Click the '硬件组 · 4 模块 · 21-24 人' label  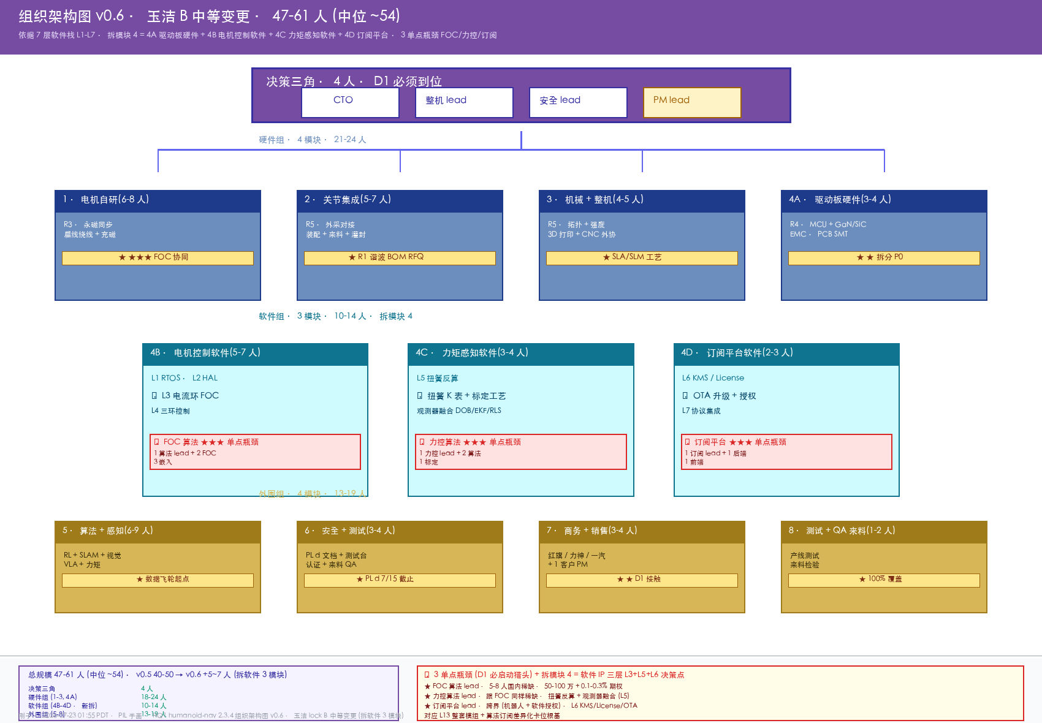[x=312, y=140]
